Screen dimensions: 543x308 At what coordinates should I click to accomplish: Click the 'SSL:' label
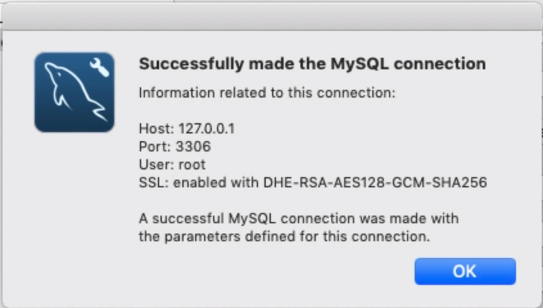(154, 182)
